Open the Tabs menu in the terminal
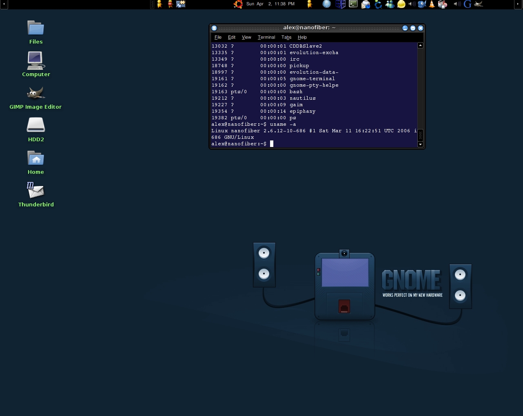This screenshot has height=416, width=523. coord(286,37)
